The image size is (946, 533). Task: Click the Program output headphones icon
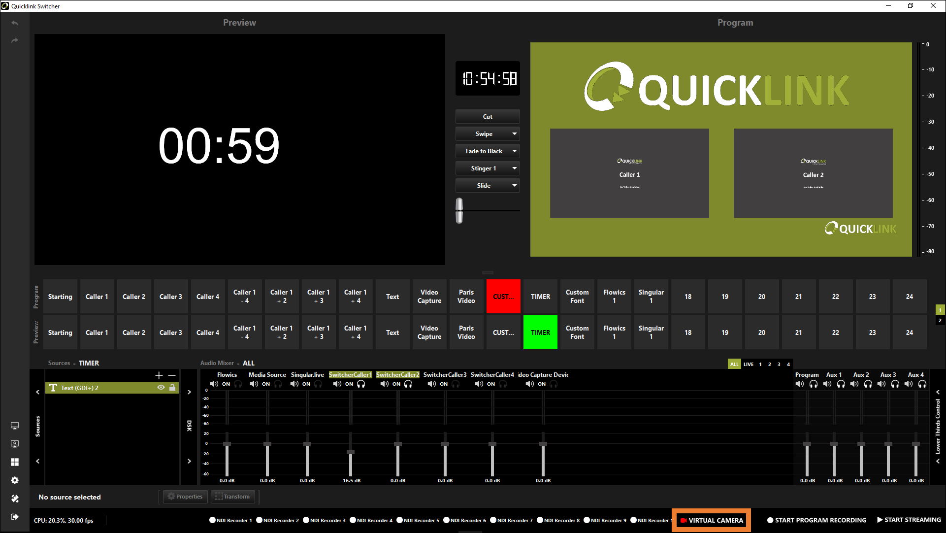click(x=814, y=384)
